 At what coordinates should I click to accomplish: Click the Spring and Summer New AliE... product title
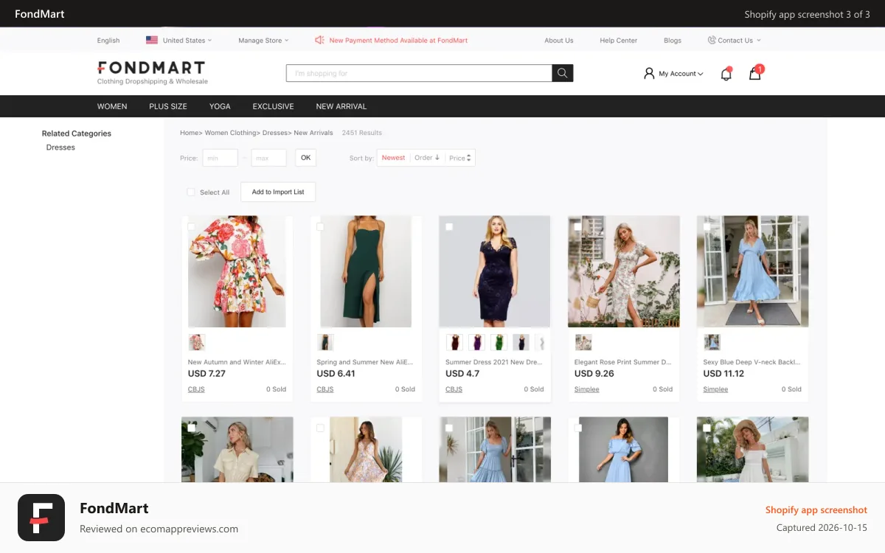click(365, 362)
